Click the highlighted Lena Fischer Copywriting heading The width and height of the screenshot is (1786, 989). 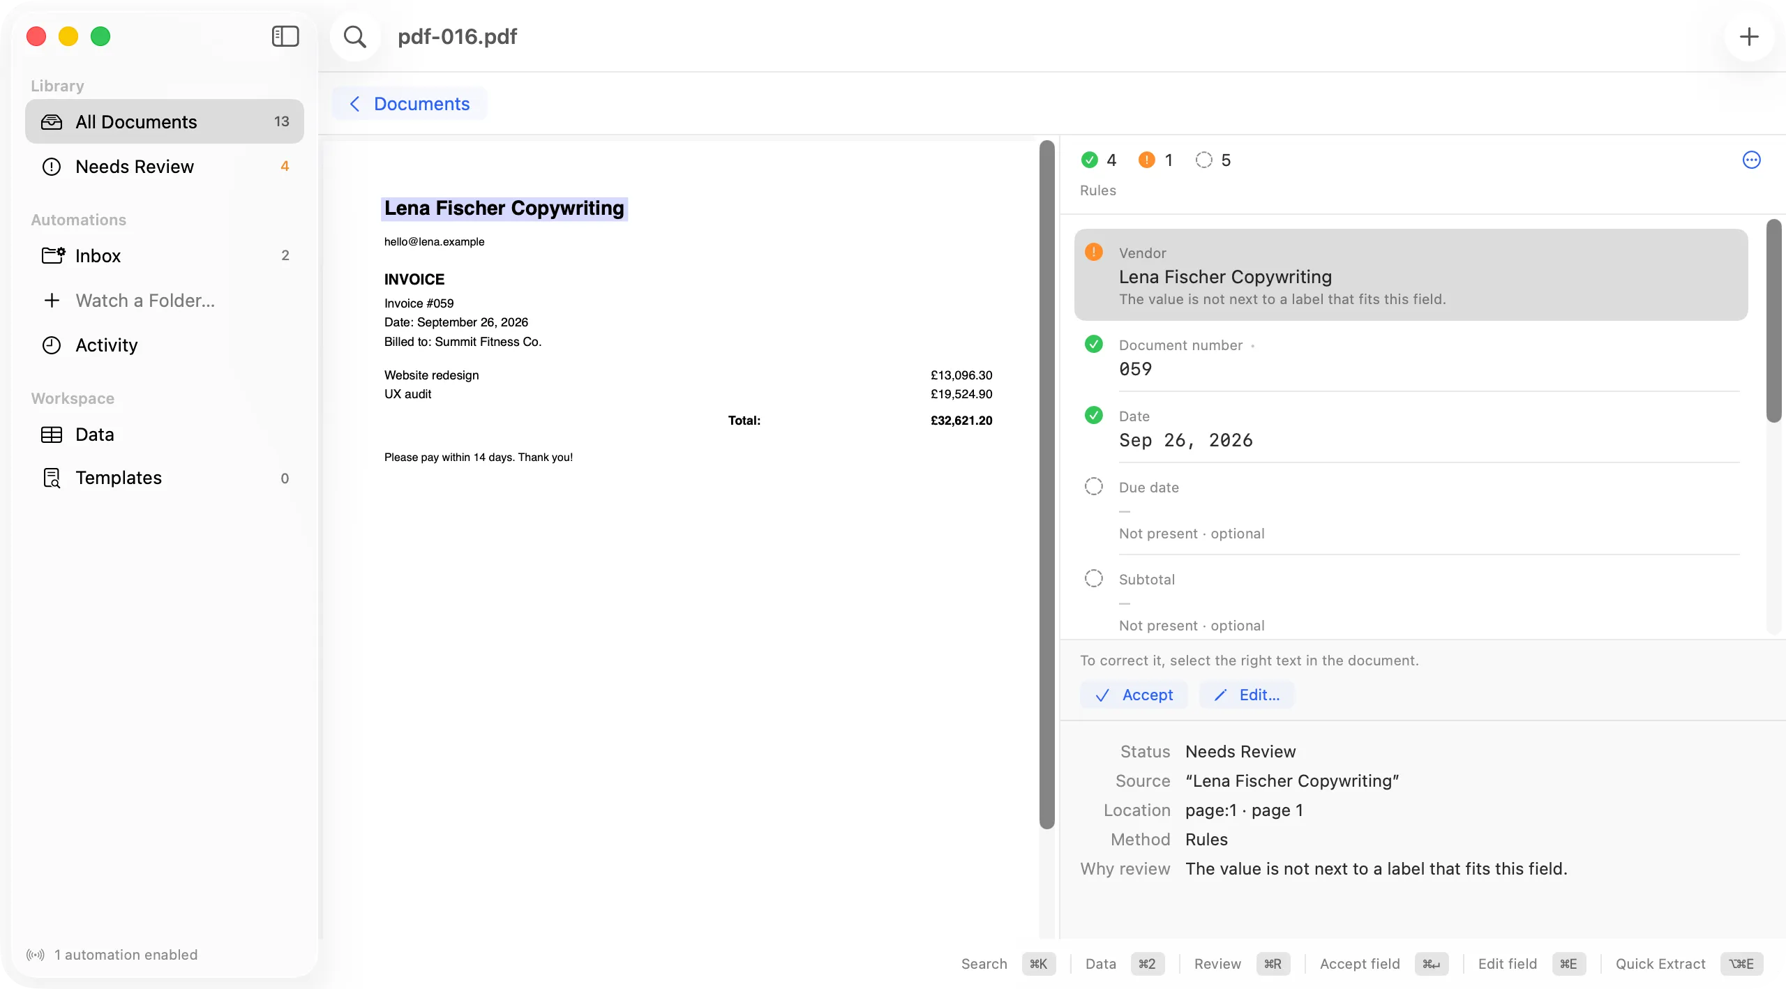coord(504,209)
